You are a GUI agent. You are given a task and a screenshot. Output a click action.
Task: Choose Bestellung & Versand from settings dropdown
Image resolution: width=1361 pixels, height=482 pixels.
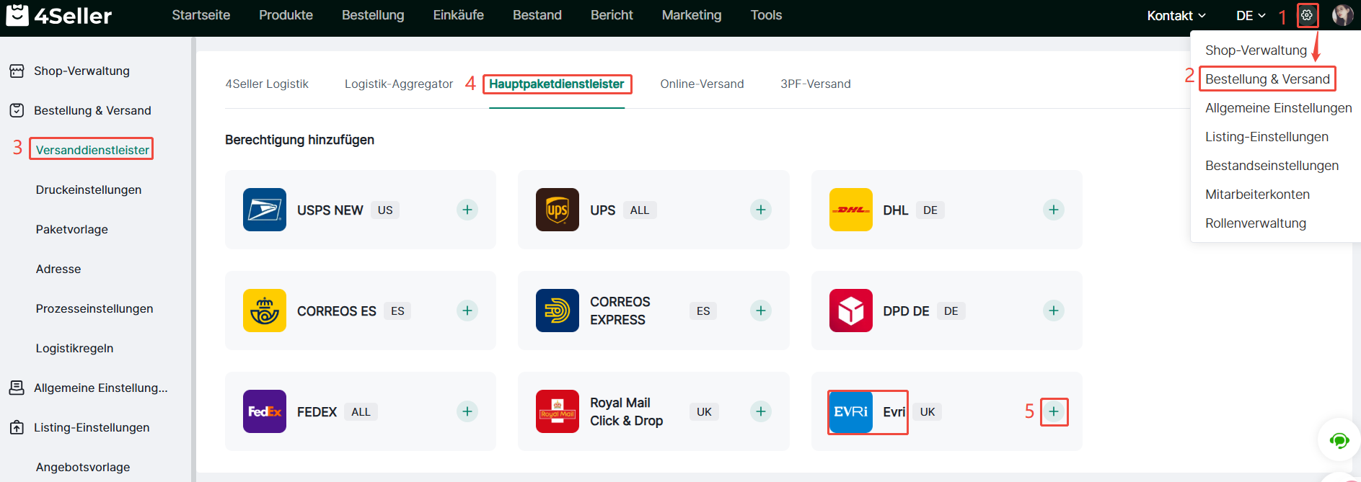pyautogui.click(x=1267, y=79)
